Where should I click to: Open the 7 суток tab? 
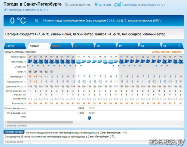pos(15,46)
